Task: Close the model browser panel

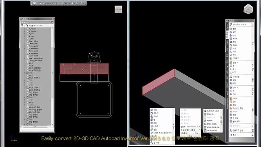Action: coord(53,19)
